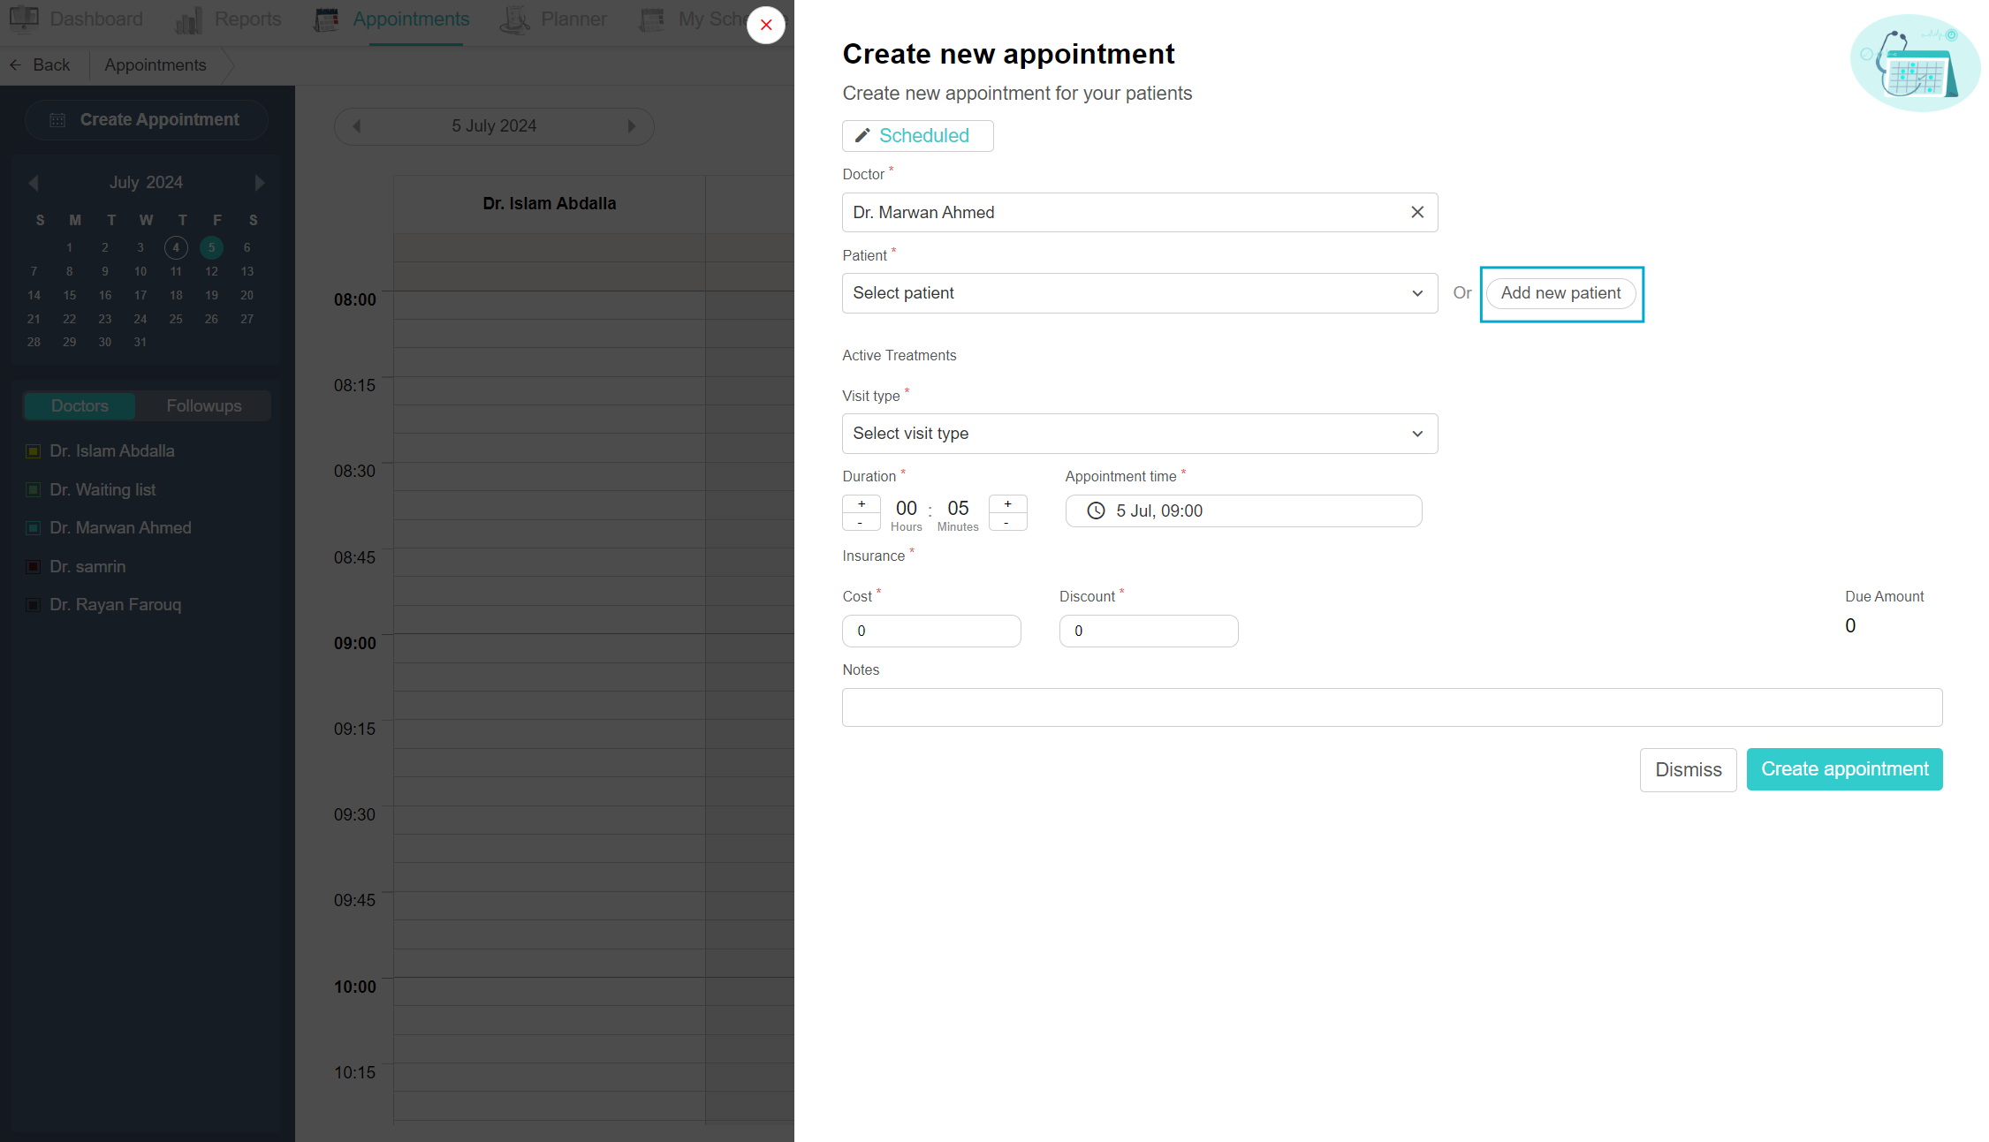Image resolution: width=1989 pixels, height=1142 pixels.
Task: Click the 10:00 time slot label
Action: [355, 987]
